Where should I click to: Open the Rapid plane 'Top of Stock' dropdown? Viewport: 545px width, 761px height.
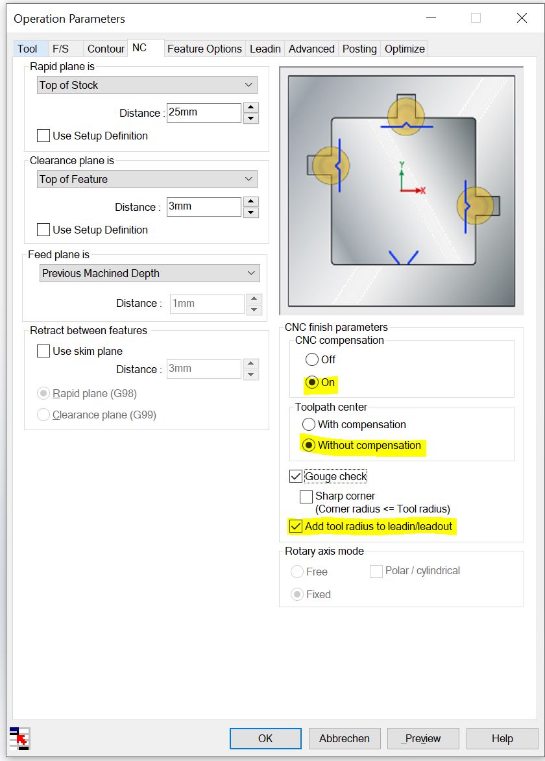pos(147,85)
